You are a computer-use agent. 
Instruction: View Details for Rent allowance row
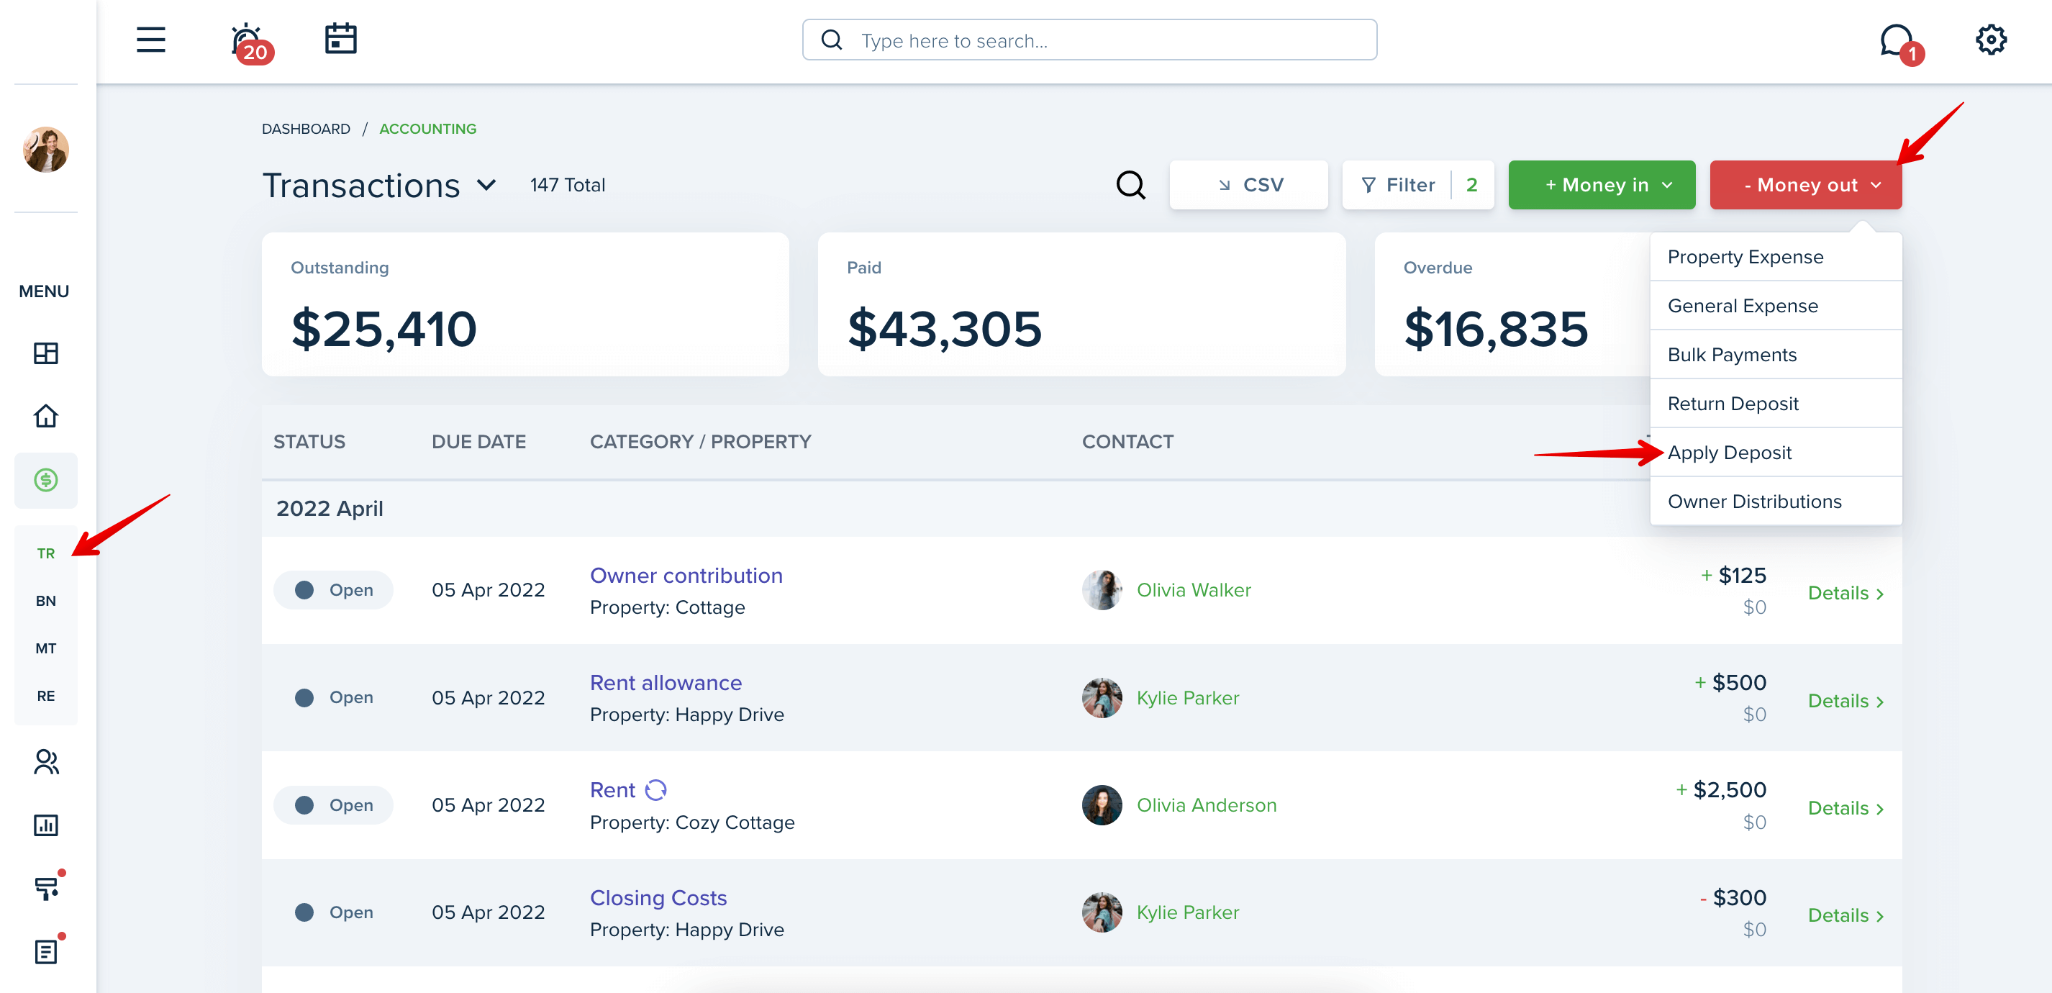point(1846,701)
